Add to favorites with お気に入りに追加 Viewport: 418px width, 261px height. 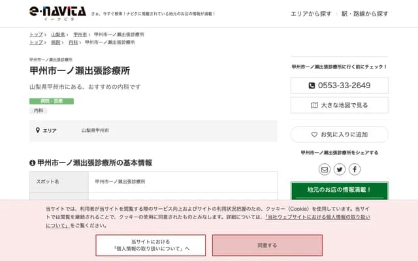pos(339,134)
